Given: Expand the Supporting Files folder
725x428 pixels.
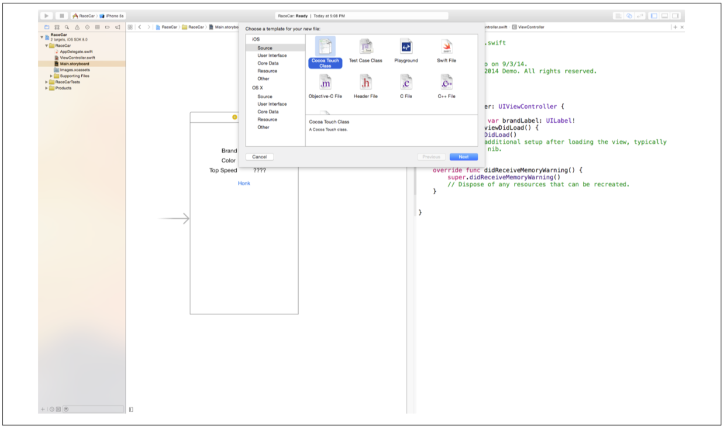Looking at the screenshot, I should (52, 76).
